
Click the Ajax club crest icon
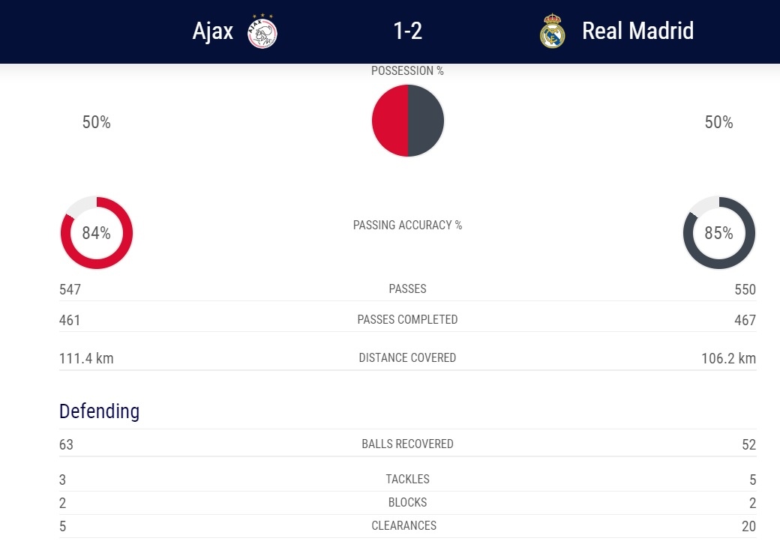(262, 31)
